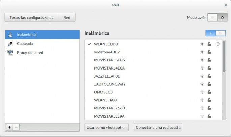
Task: Click the Inalámbrica wireless icon in sidebar
Action: pyautogui.click(x=10, y=35)
